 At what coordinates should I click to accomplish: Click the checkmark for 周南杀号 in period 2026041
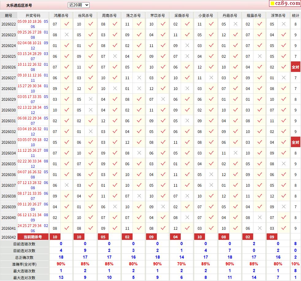(115, 228)
